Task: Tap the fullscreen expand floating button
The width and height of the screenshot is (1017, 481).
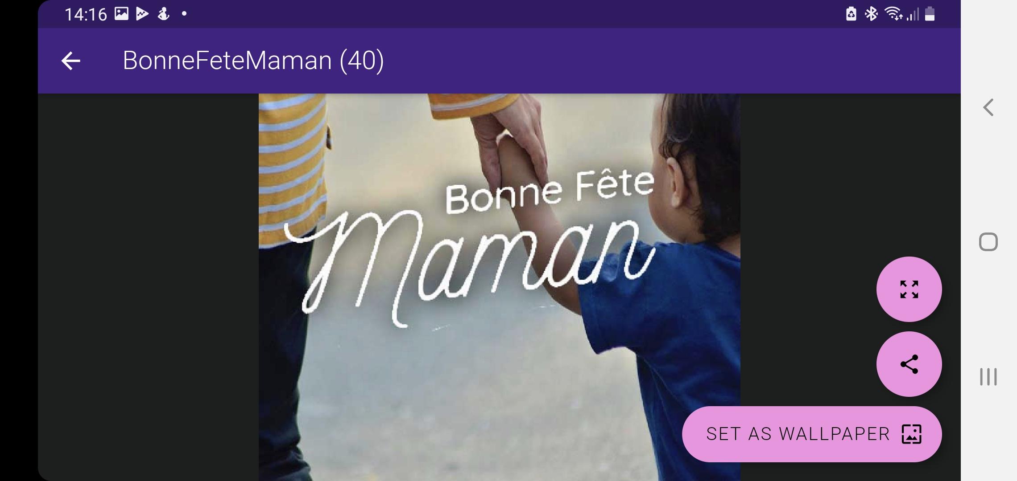Action: pyautogui.click(x=909, y=289)
